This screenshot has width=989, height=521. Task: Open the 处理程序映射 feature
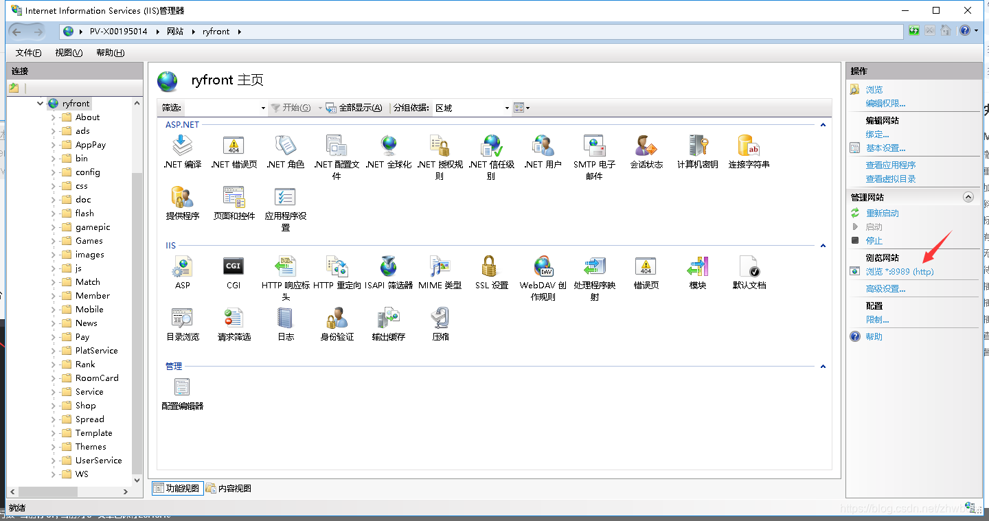(594, 278)
